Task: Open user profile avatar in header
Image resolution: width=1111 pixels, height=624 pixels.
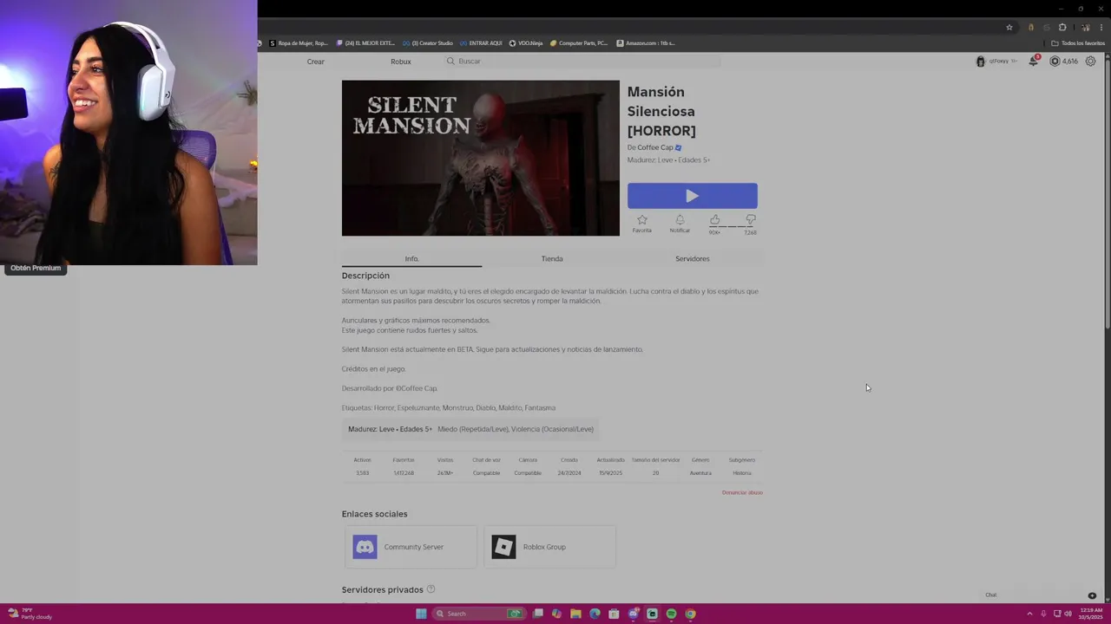Action: coord(981,62)
